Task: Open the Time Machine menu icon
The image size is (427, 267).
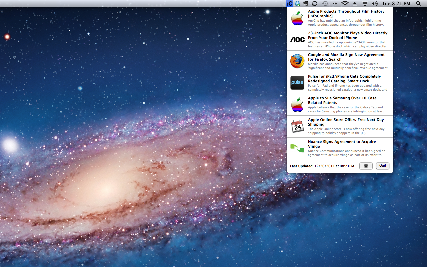Action: click(325, 4)
